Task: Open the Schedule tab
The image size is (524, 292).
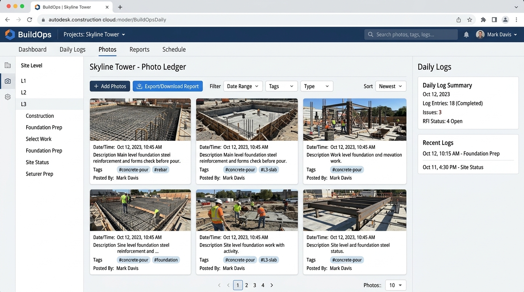Action: pyautogui.click(x=174, y=49)
